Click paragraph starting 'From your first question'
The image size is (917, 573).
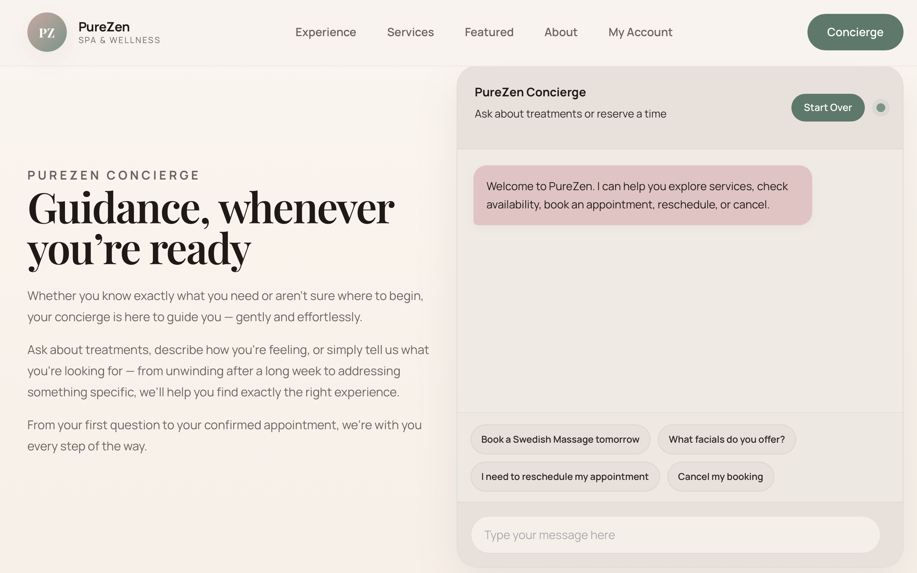pos(225,435)
